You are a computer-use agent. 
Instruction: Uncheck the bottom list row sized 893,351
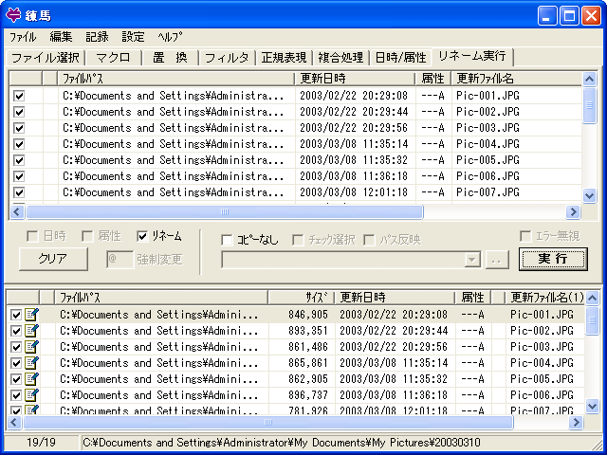pyautogui.click(x=16, y=331)
